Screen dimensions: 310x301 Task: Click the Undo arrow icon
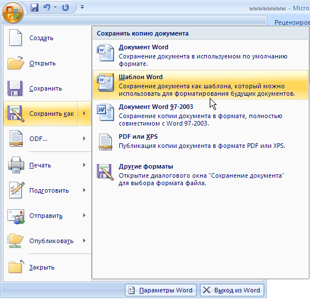(47, 7)
